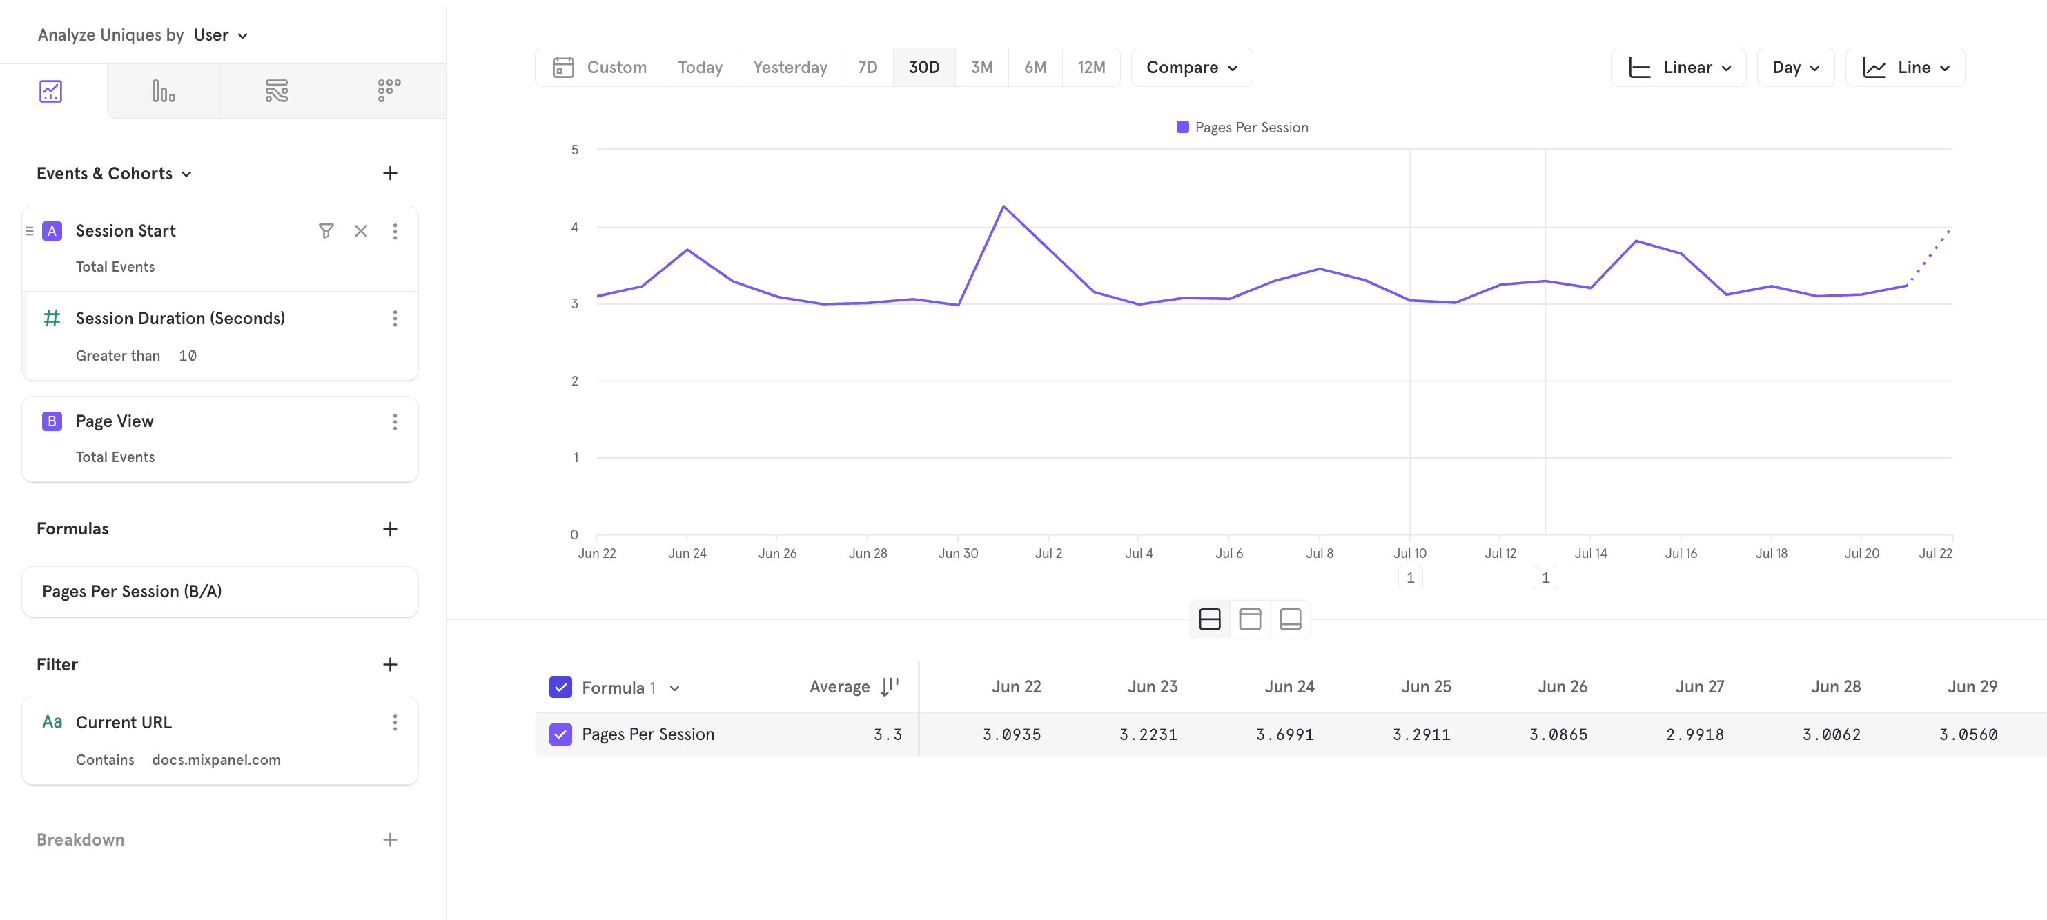Toggle the Formula 1 header checkbox
The image size is (2047, 920).
click(x=560, y=687)
